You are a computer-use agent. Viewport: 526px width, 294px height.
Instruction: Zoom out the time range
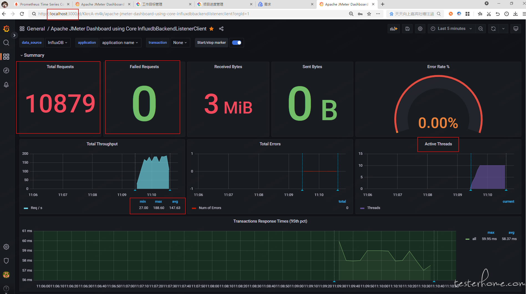(x=481, y=29)
